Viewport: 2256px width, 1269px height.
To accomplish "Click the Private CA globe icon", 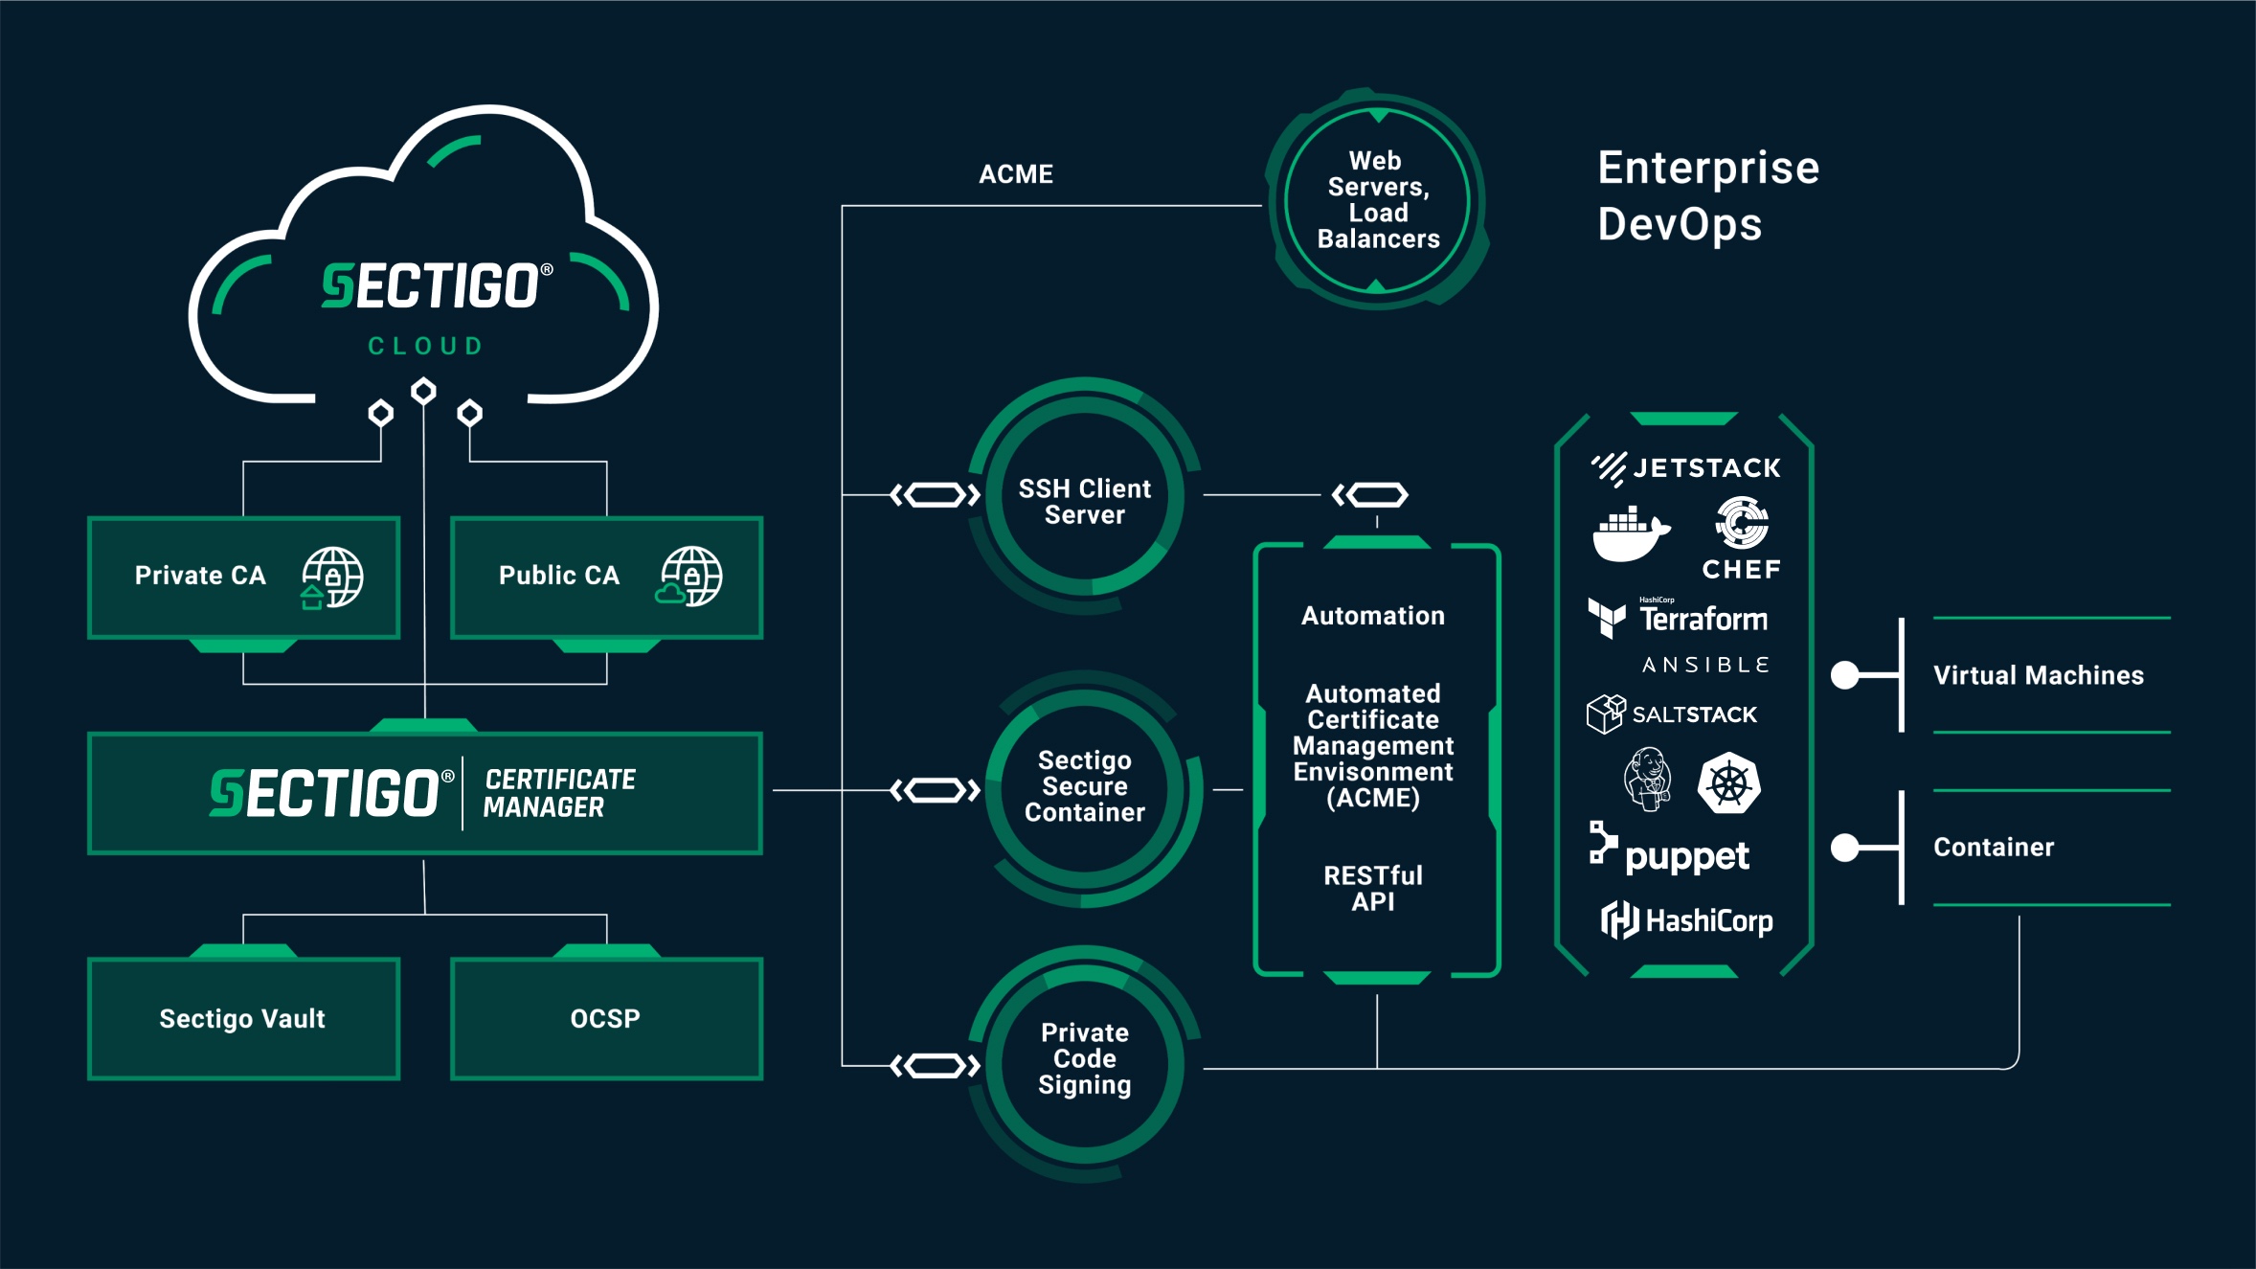I will click(x=331, y=577).
